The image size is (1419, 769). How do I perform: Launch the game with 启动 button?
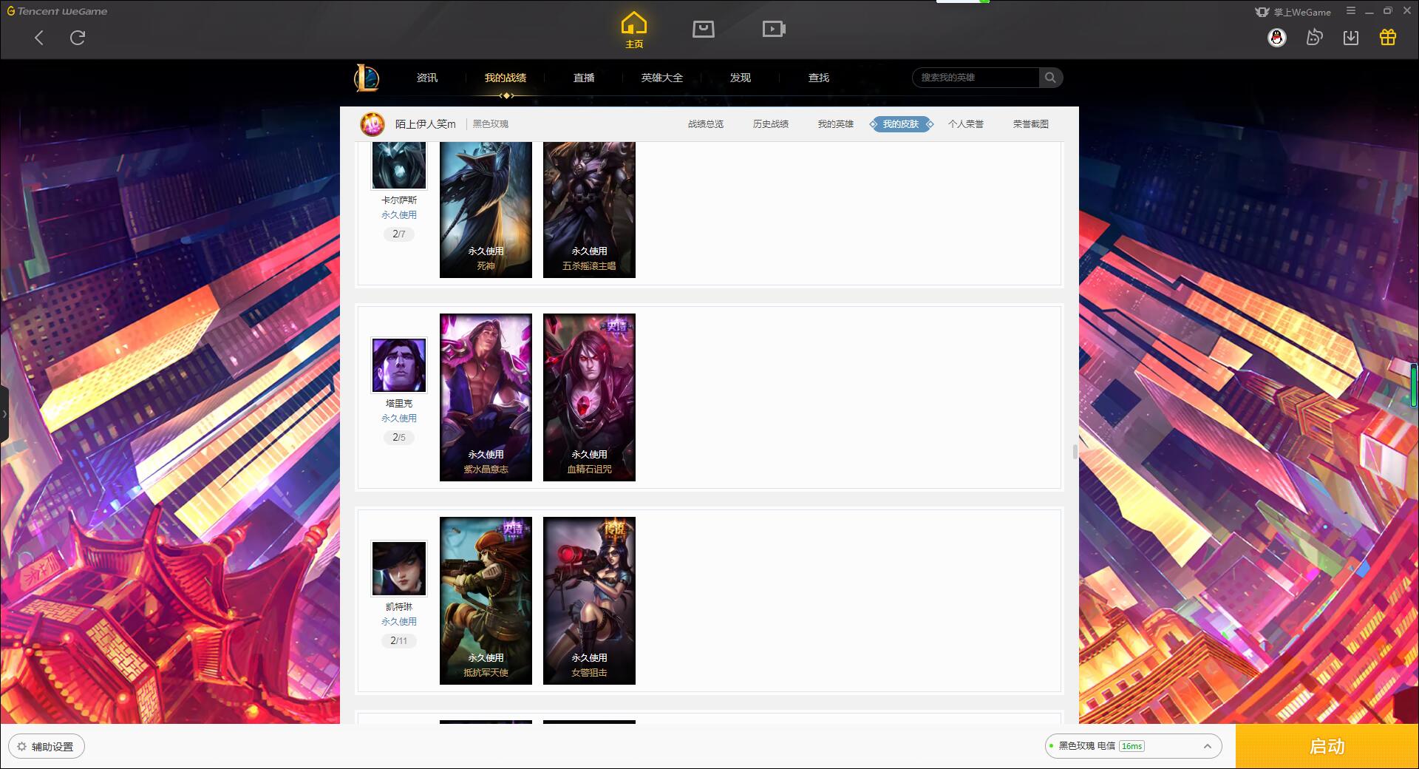[x=1327, y=747]
